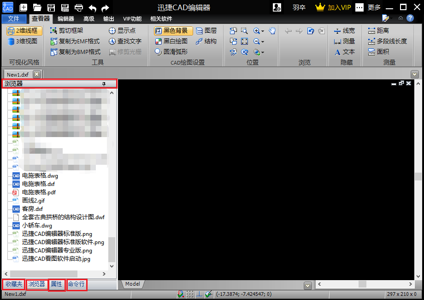Click the file list vertical scrollbar thumb
The image size is (424, 300).
point(112,249)
